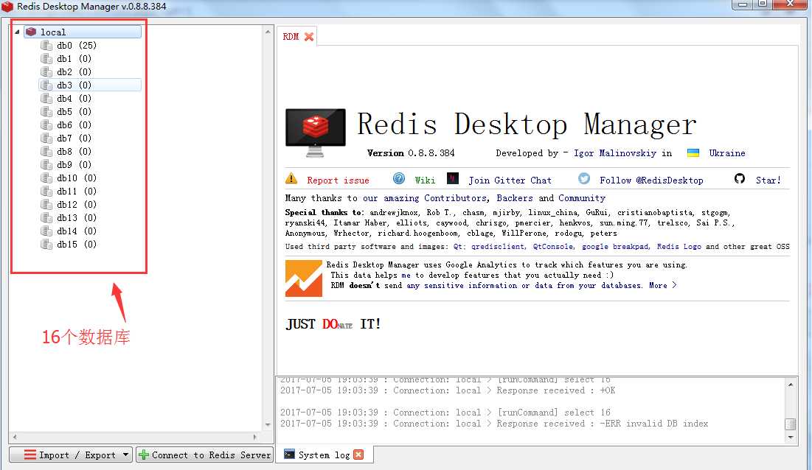Click the Import / Export button
The height and width of the screenshot is (470, 812).
pyautogui.click(x=70, y=455)
